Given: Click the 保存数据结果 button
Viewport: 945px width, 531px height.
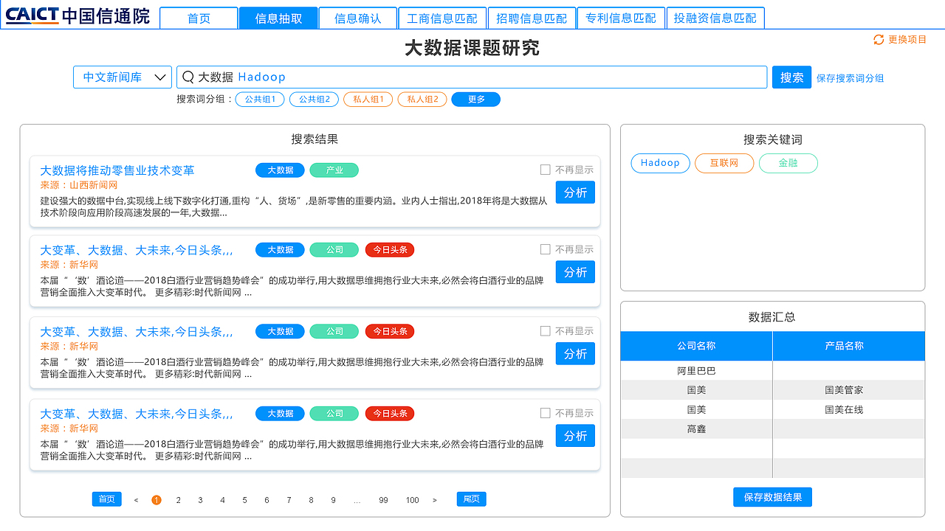Looking at the screenshot, I should pos(773,497).
